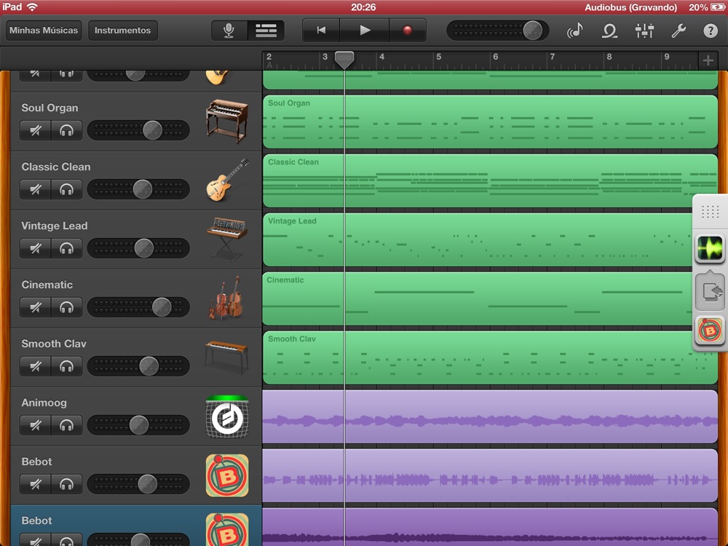This screenshot has width=728, height=546.
Task: Switch to instrument view microphone button
Action: click(x=229, y=31)
